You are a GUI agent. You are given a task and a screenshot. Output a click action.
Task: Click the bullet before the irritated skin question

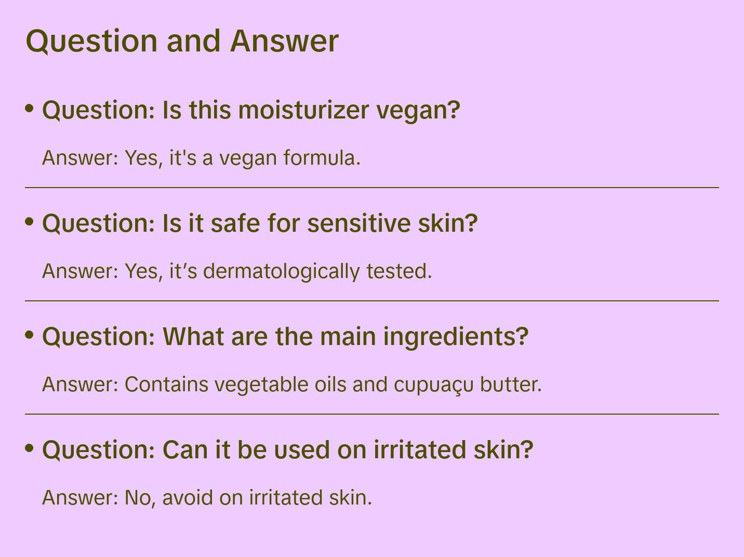click(30, 448)
